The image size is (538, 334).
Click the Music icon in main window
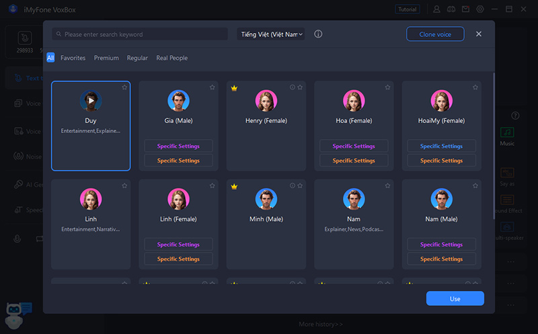coord(507,132)
